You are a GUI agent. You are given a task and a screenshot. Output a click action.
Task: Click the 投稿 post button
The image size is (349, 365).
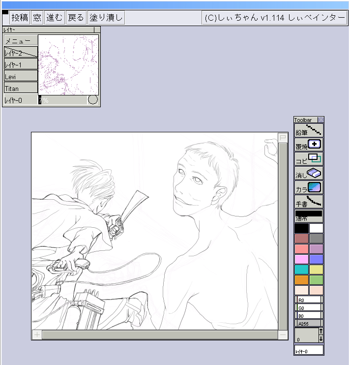tap(20, 18)
